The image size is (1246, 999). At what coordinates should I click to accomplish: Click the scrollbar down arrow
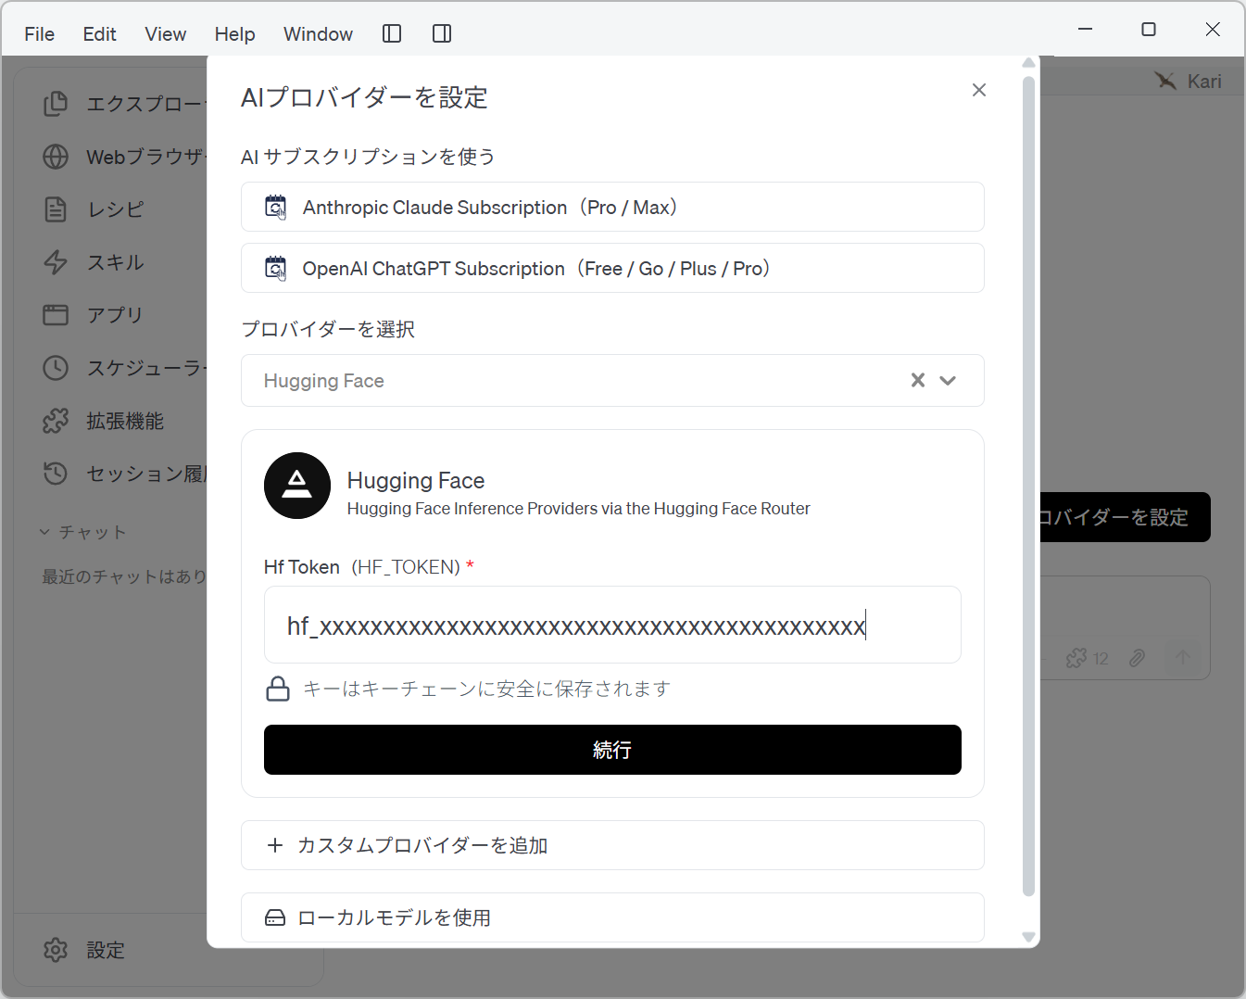pyautogui.click(x=1028, y=937)
